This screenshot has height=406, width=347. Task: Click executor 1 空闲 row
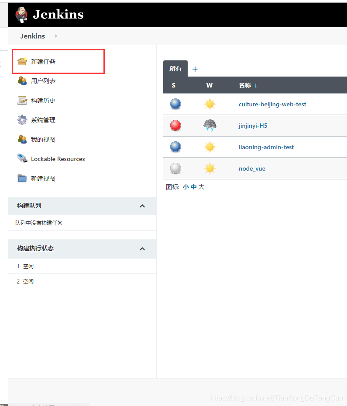82,266
